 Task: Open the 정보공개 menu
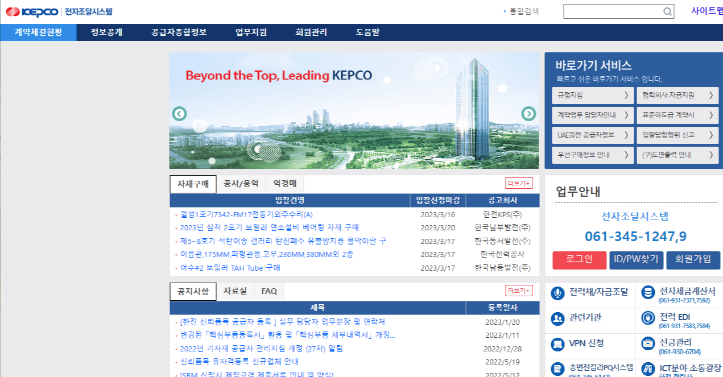[106, 32]
